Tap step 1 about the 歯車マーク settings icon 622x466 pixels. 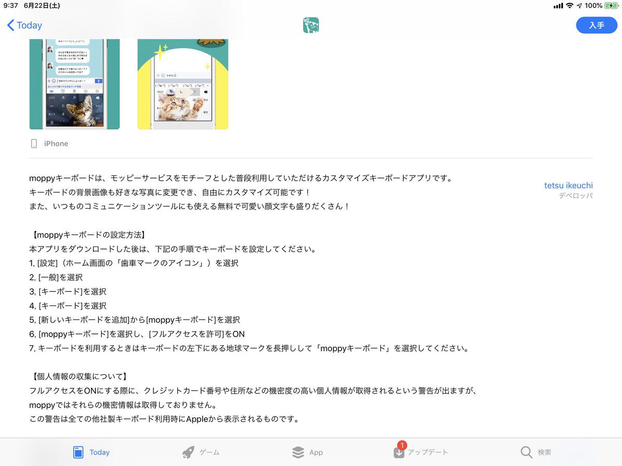point(134,263)
